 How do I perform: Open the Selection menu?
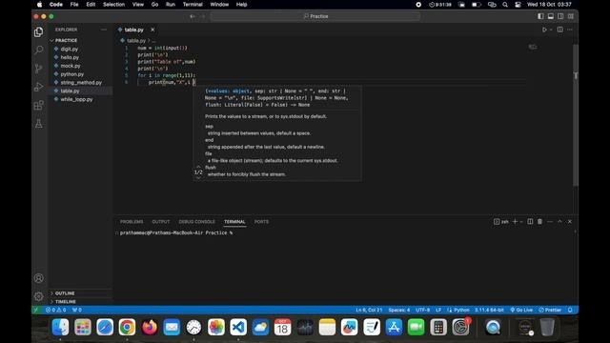click(113, 4)
